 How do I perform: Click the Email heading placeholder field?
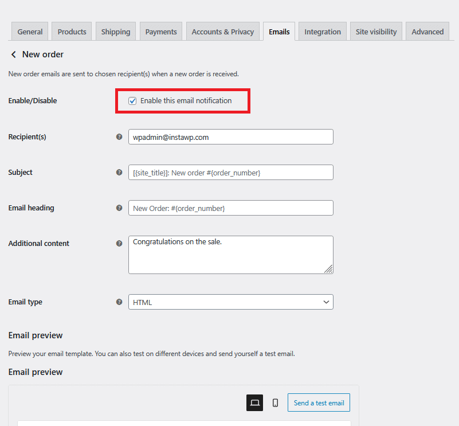[230, 208]
